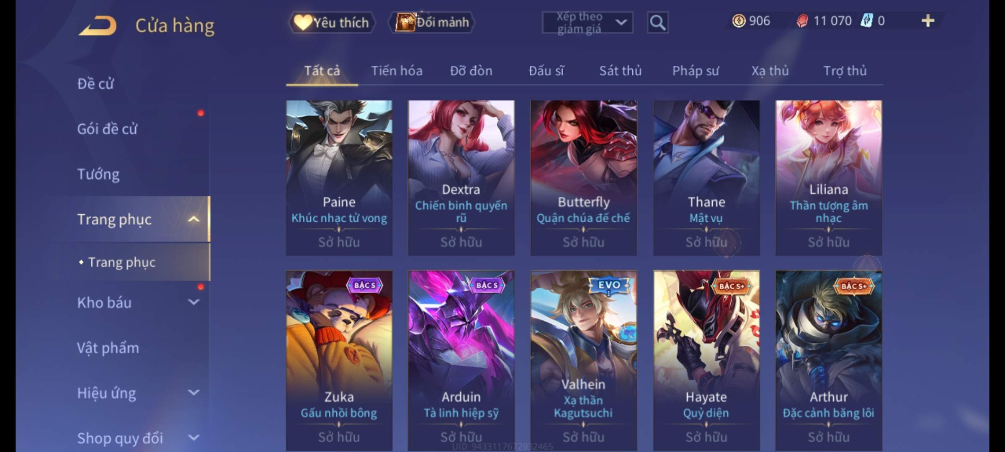Tap the golden back arrow icon
This screenshot has width=1005, height=452.
click(97, 26)
